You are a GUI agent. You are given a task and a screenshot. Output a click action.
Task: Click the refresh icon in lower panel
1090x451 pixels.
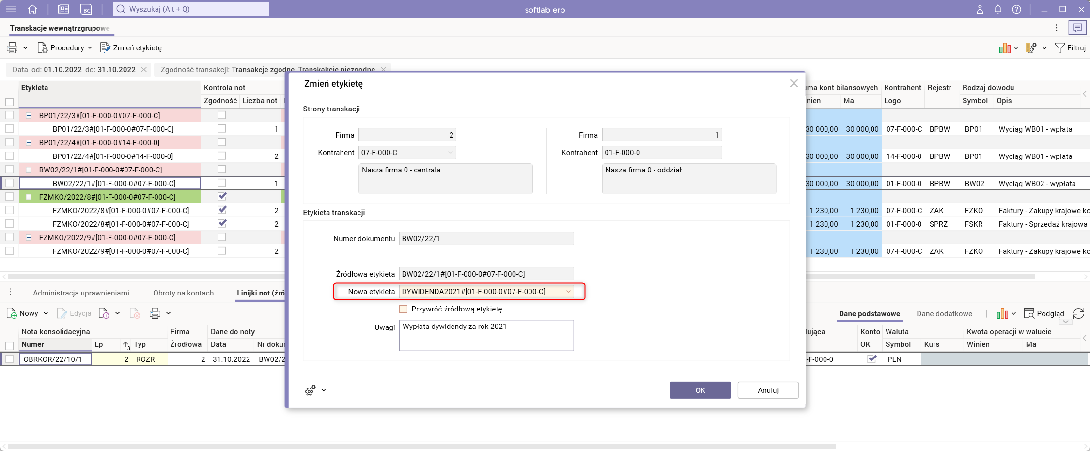click(x=1079, y=313)
